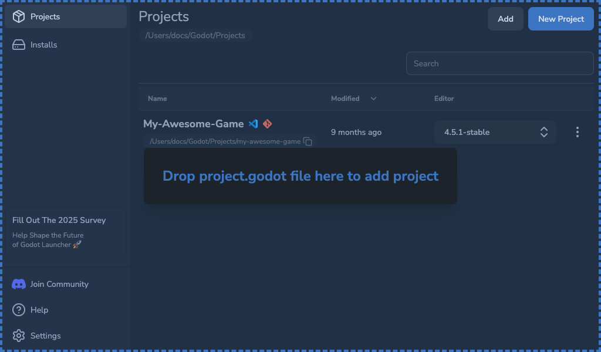This screenshot has width=601, height=352.
Task: Click inside the Search field
Action: [499, 63]
